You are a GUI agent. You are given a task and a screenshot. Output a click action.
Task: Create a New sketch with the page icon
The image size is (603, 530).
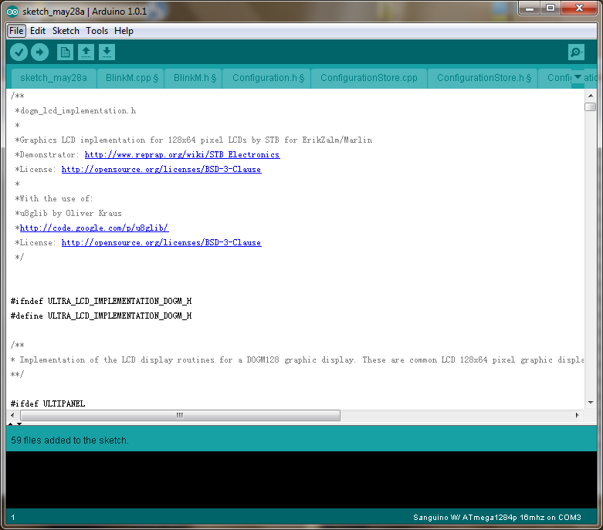click(66, 52)
